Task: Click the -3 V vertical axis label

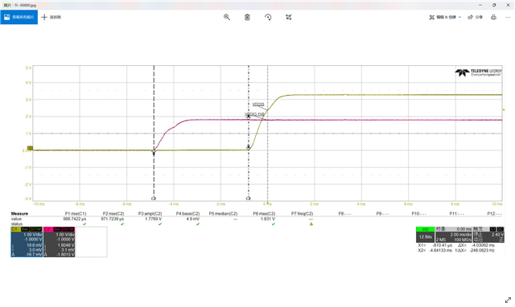Action: (x=28, y=199)
